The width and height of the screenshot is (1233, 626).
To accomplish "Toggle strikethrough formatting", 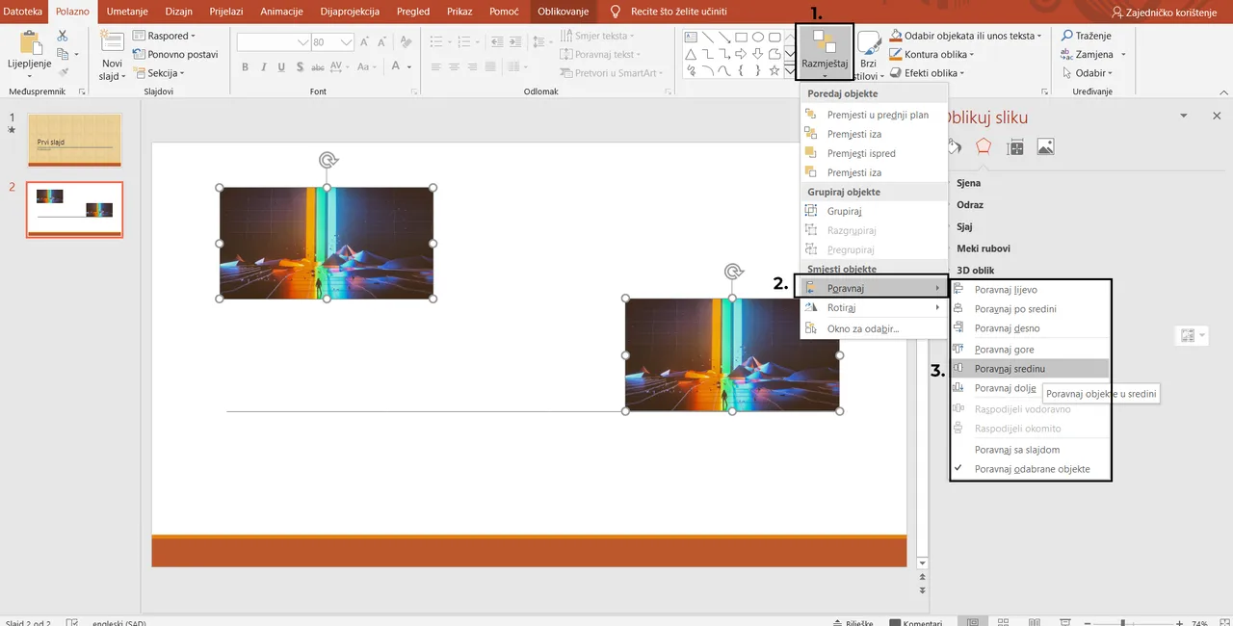I will click(319, 67).
